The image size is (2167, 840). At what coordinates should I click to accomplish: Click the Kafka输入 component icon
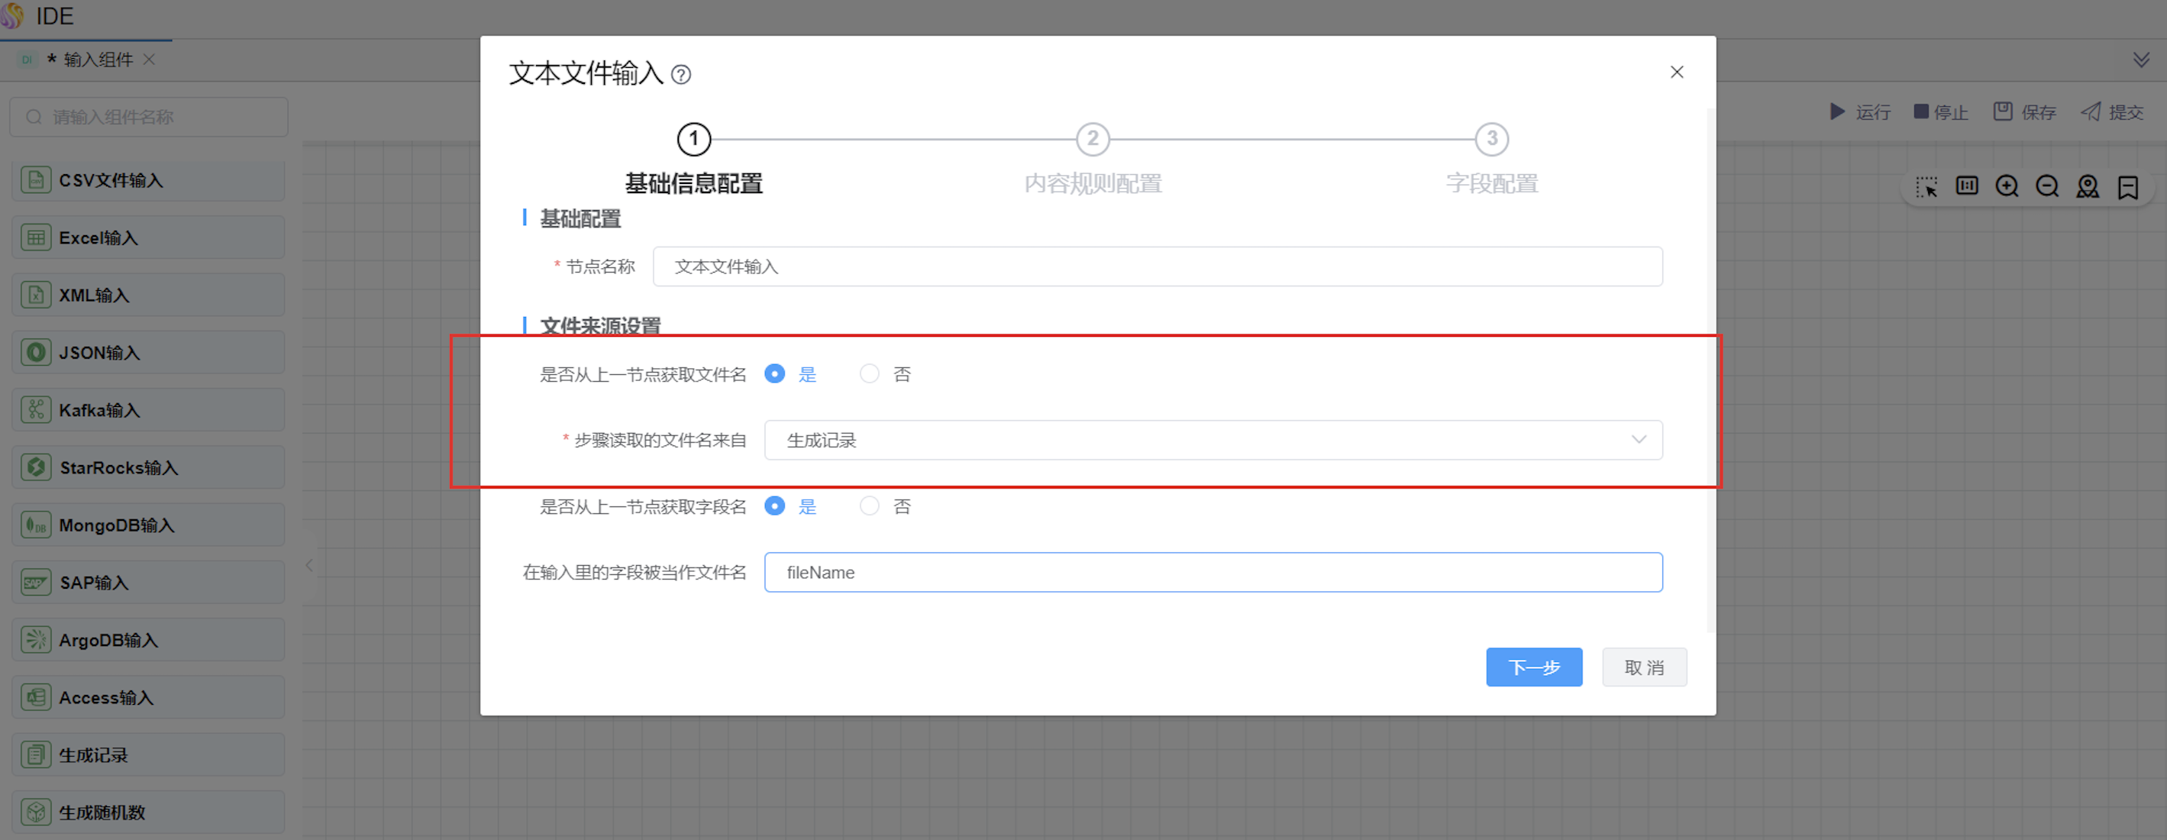[x=35, y=410]
